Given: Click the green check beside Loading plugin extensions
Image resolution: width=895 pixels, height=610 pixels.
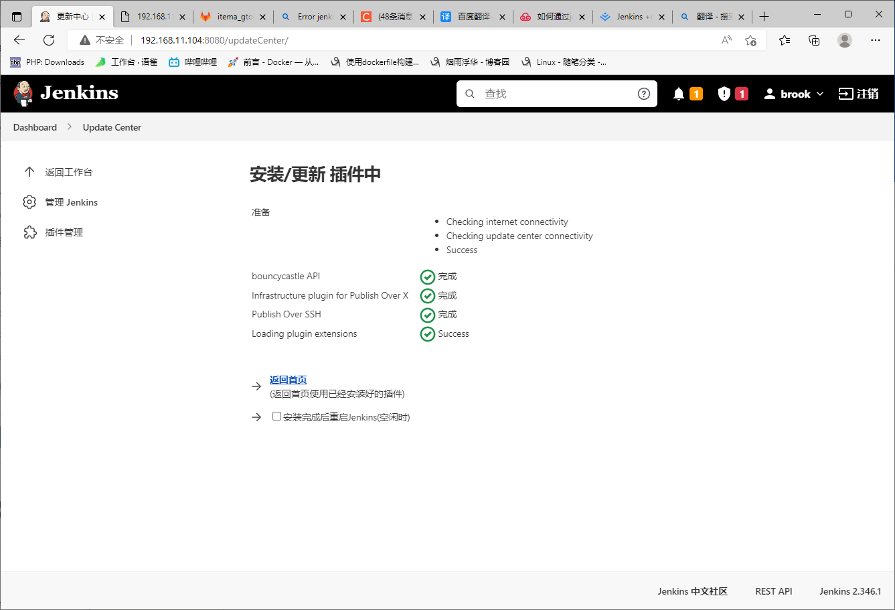Looking at the screenshot, I should point(427,333).
